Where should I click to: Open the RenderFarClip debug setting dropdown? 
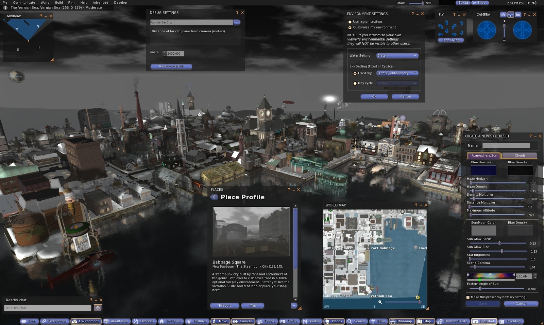(237, 22)
